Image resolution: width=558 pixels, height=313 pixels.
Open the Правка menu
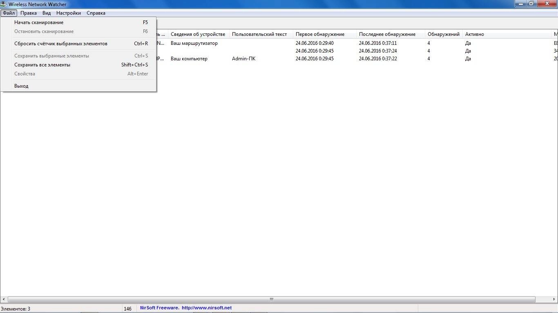click(29, 13)
